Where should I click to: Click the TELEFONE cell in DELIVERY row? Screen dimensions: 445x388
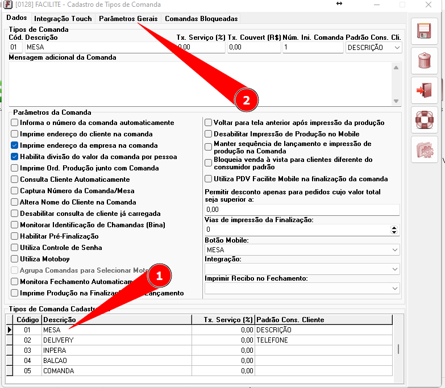(x=323, y=340)
